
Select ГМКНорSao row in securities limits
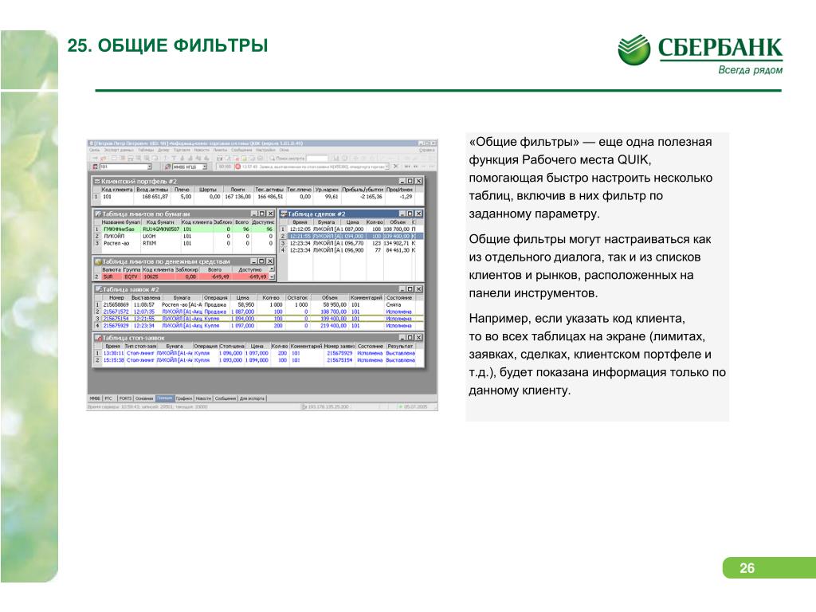(x=184, y=229)
